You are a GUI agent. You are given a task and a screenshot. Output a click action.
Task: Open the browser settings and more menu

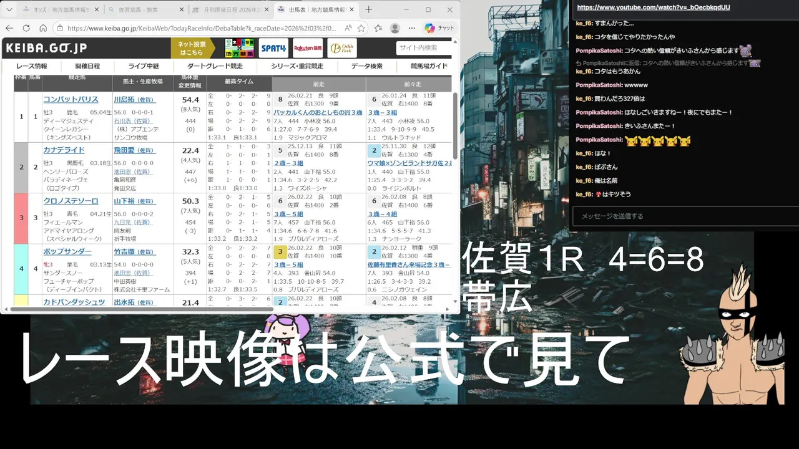[x=411, y=28]
